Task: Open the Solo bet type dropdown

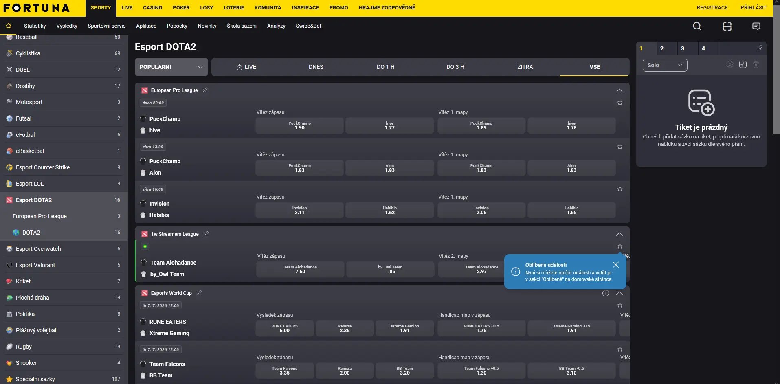Action: coord(665,65)
